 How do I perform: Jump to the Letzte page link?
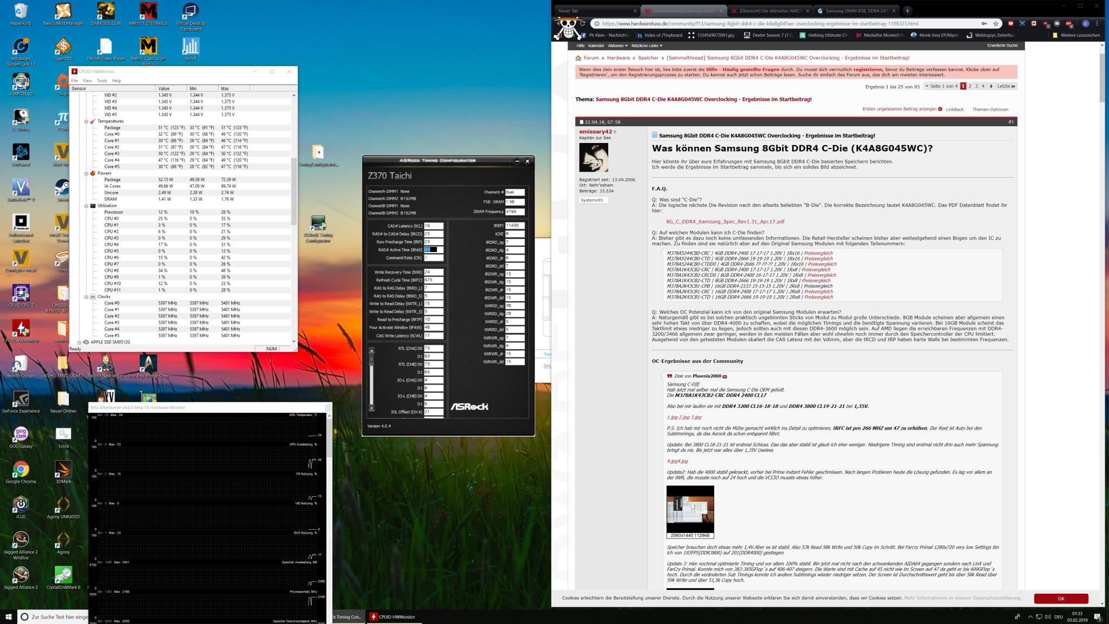click(1007, 86)
